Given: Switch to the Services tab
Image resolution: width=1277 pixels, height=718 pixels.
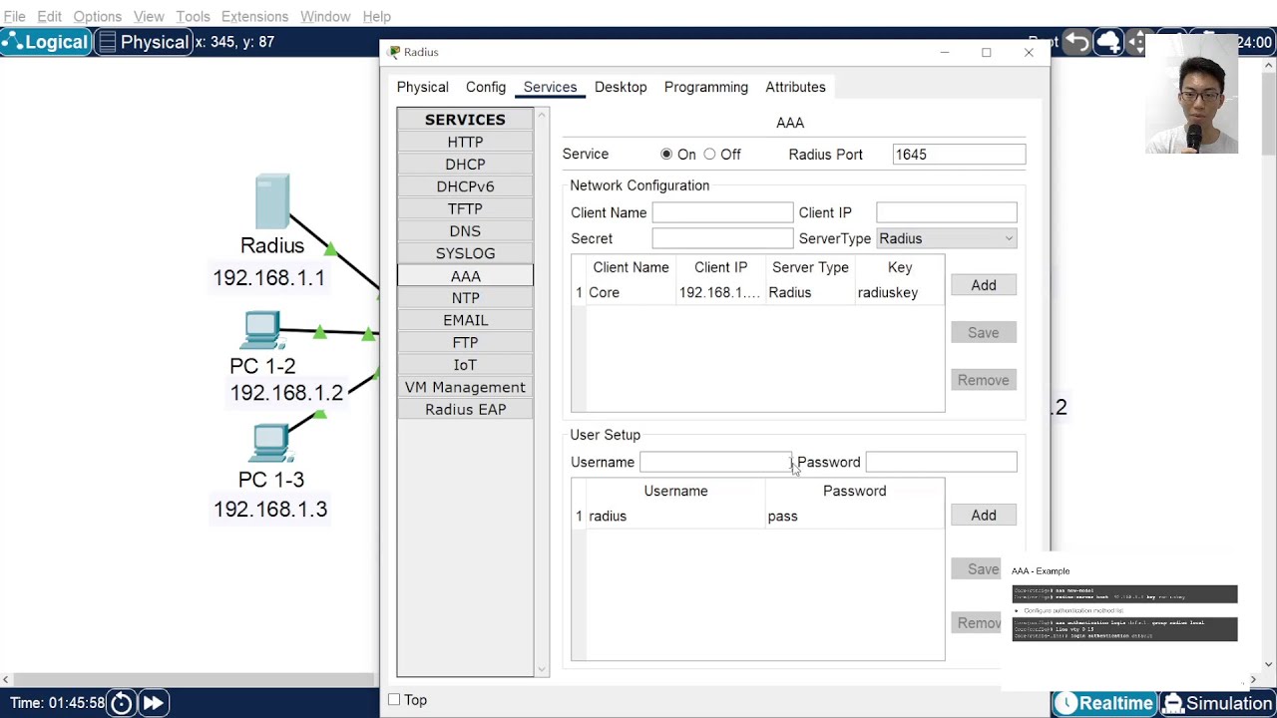Looking at the screenshot, I should pos(550,87).
